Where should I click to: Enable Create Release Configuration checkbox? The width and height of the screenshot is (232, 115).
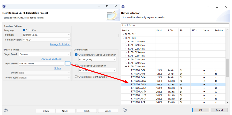point(76,77)
